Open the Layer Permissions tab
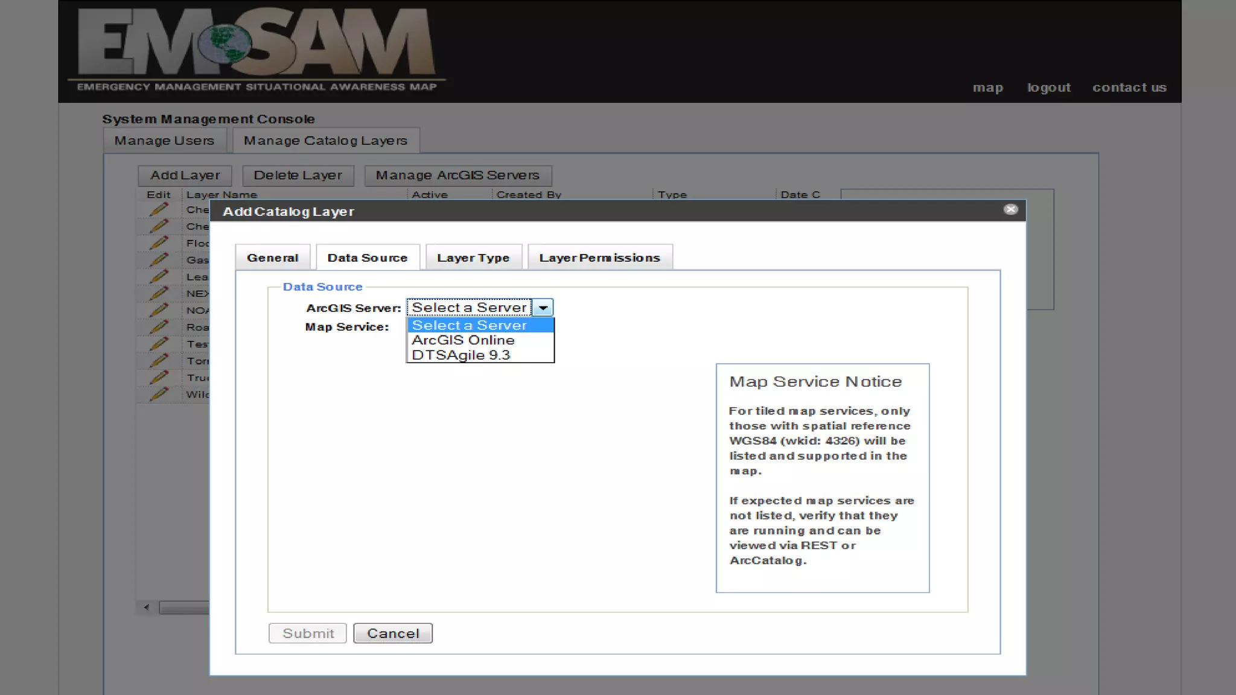Screen dimensions: 1236x695 point(599,258)
